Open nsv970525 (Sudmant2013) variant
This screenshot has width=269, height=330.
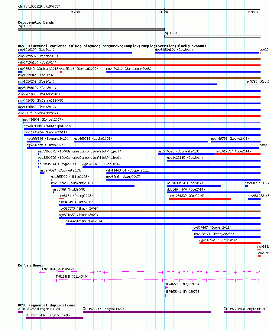pyautogui.click(x=186, y=154)
